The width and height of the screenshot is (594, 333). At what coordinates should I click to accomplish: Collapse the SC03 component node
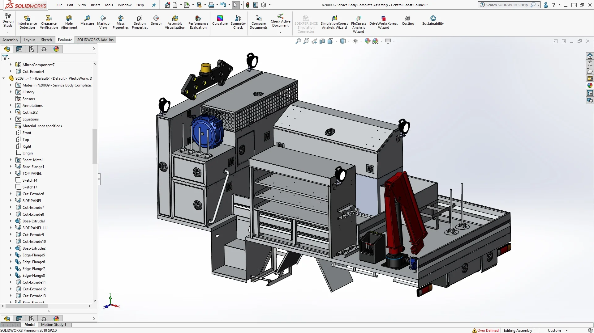point(3,78)
